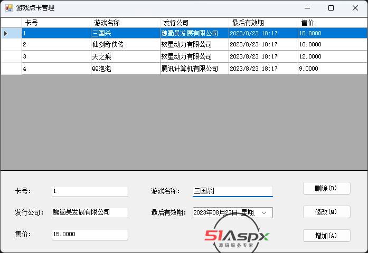
Task: Click card number cell 4
Action: pyautogui.click(x=56, y=69)
